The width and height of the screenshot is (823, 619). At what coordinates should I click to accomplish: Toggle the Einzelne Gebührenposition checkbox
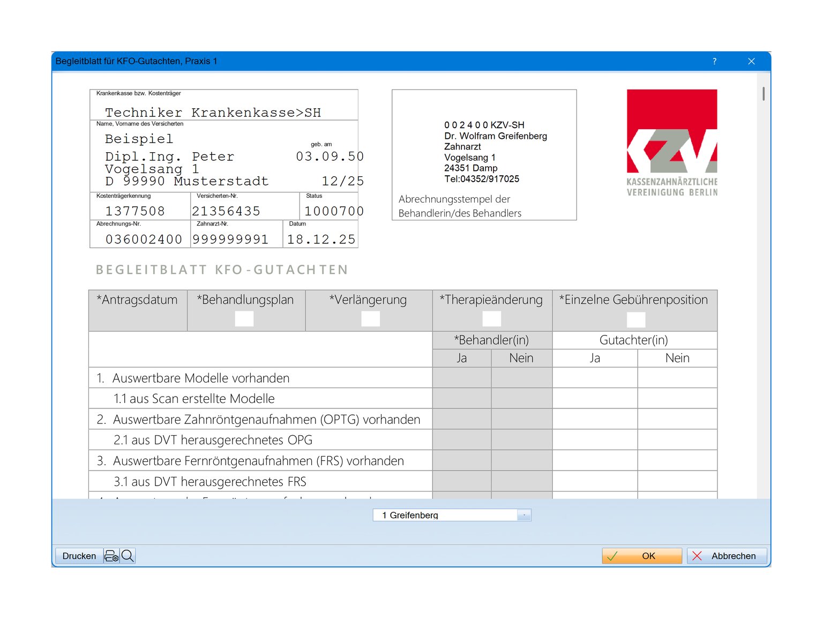636,319
